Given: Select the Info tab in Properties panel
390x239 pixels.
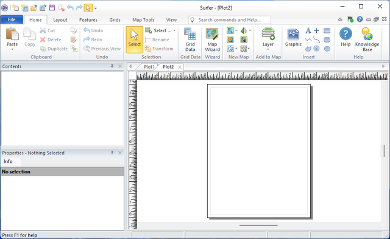Looking at the screenshot, I should point(8,161).
